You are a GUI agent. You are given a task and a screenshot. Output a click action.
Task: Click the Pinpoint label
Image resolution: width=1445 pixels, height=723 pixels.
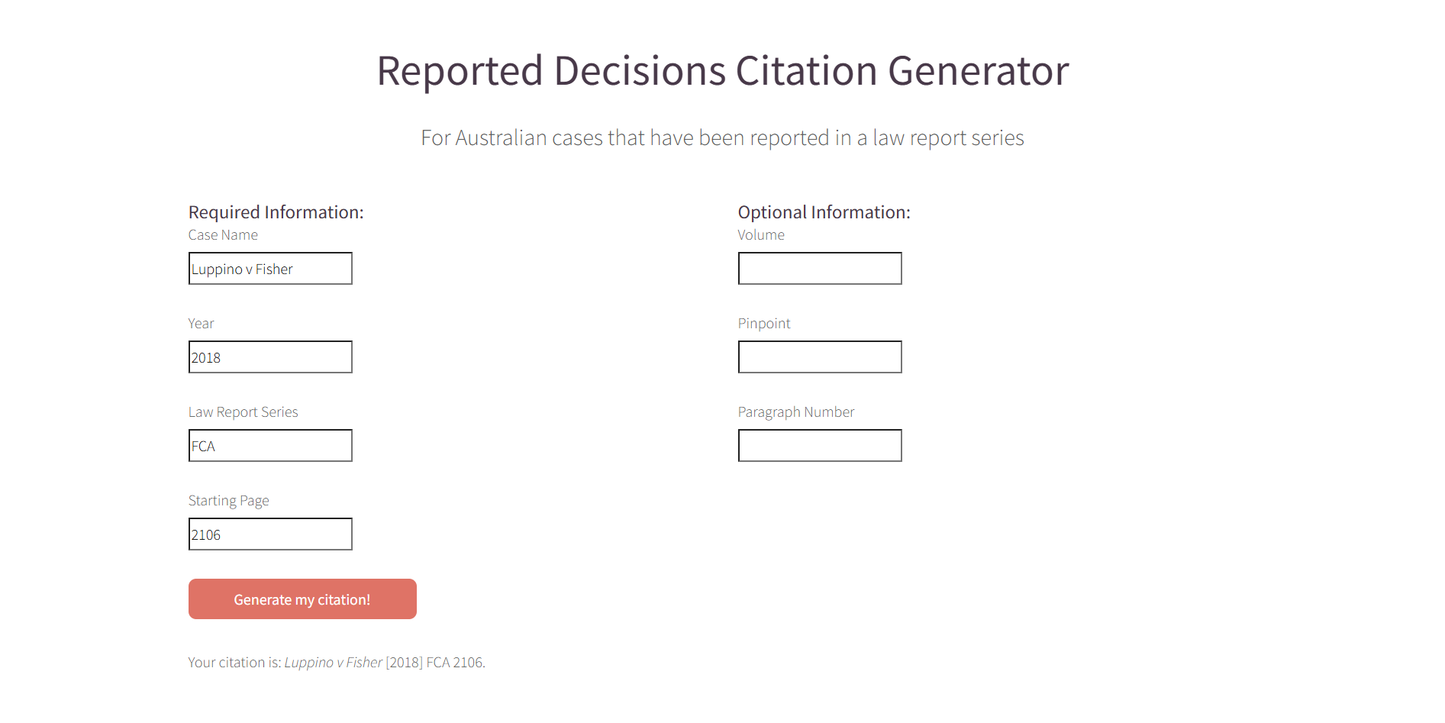point(763,323)
